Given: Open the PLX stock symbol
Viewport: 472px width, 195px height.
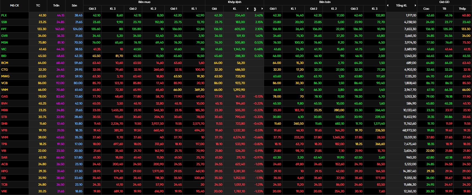Looking at the screenshot, I should (4, 15).
